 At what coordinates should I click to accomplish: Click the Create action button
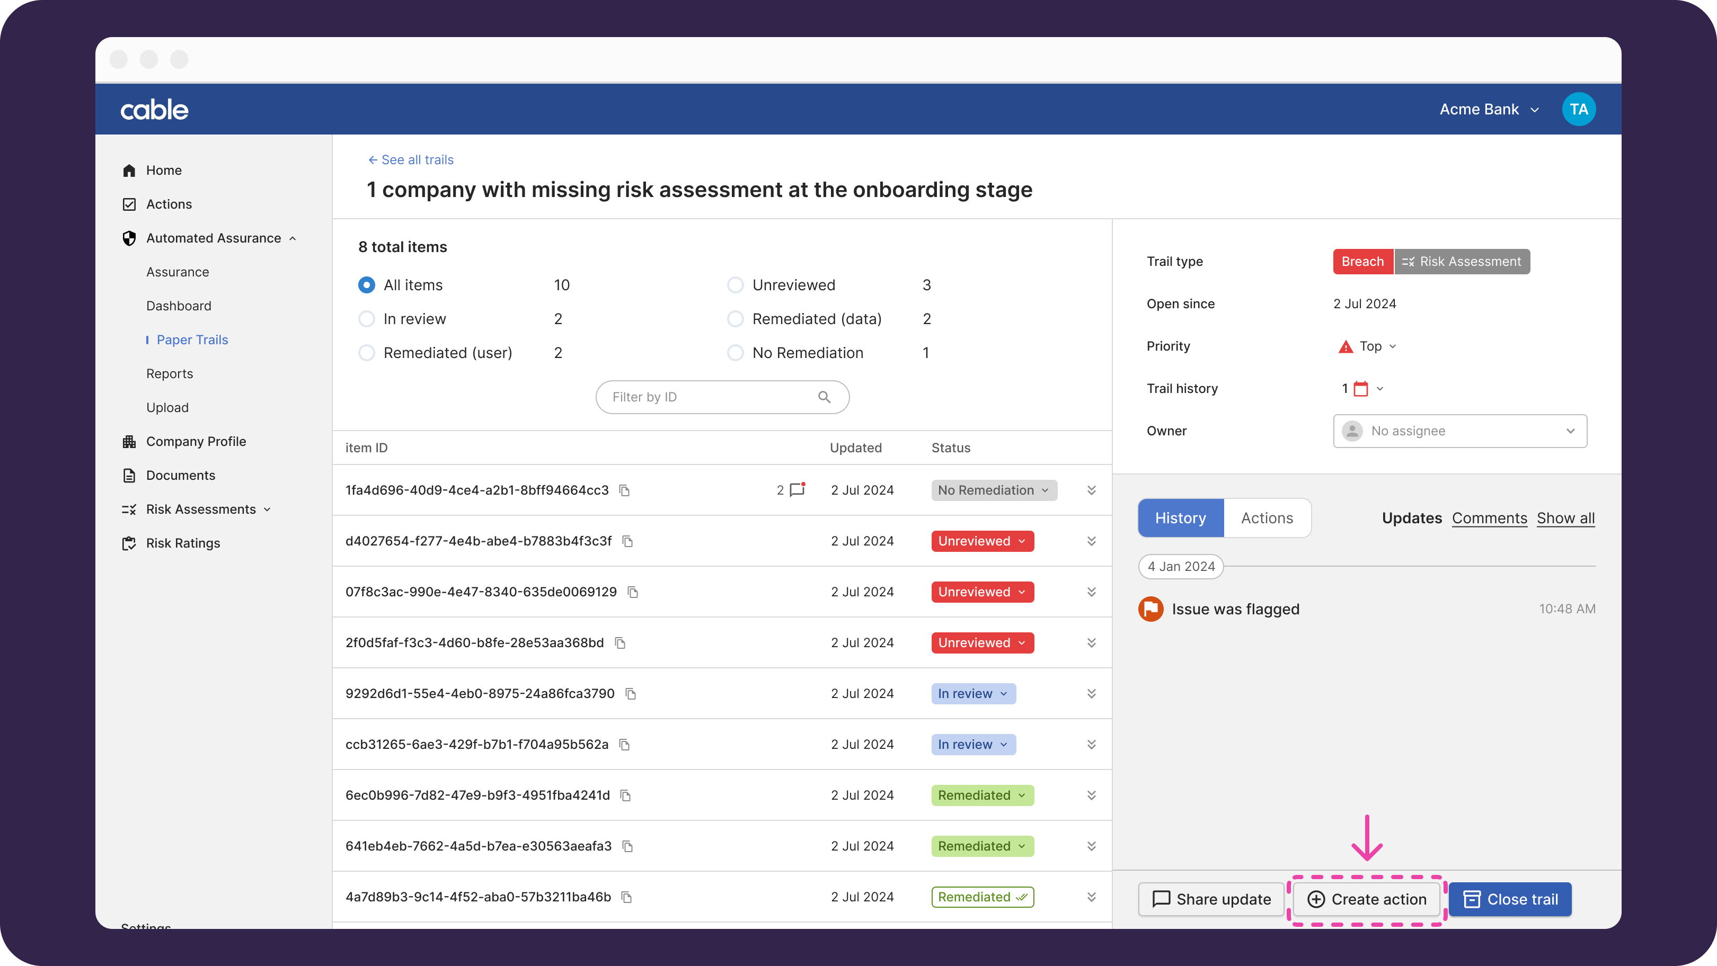tap(1366, 899)
